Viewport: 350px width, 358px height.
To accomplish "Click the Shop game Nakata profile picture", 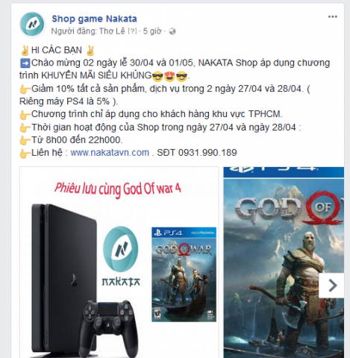I will 32,25.
